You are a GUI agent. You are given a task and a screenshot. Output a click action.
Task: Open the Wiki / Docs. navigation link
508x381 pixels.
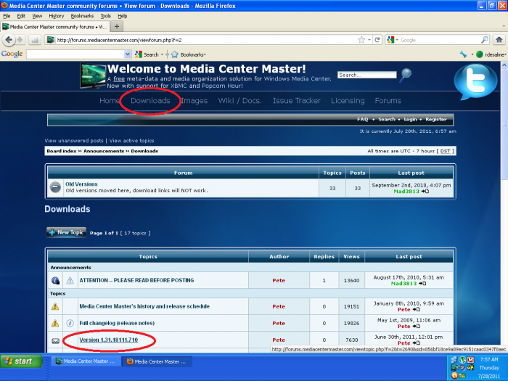click(239, 101)
